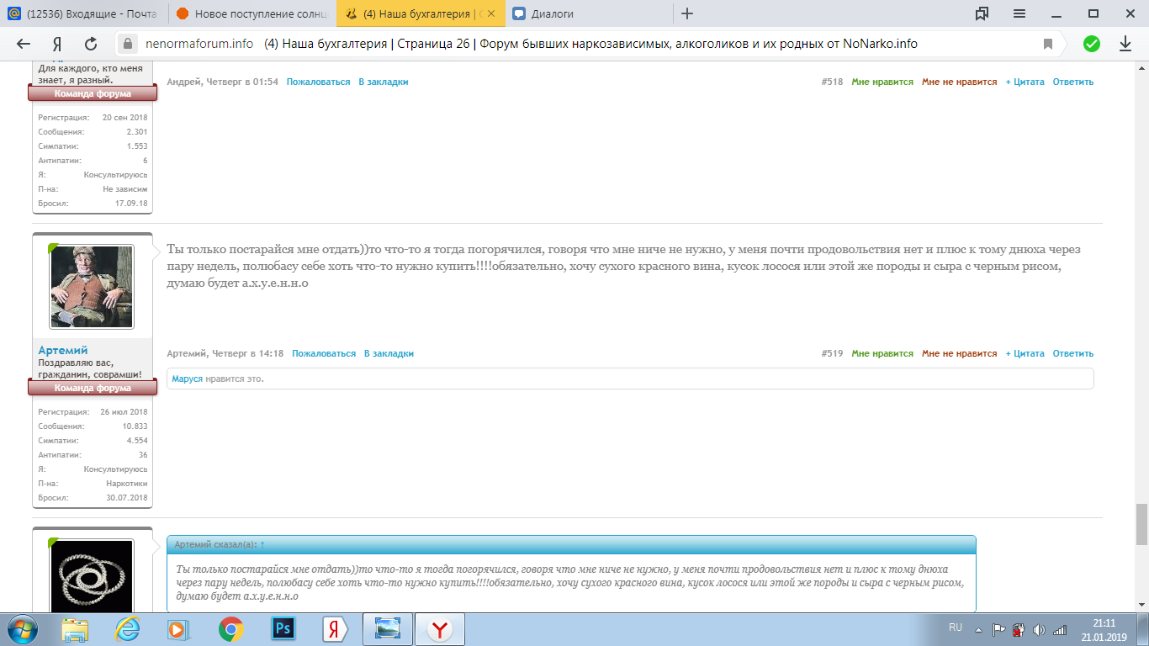The image size is (1149, 646).
Task: Toggle system volume speaker icon
Action: tap(1039, 629)
